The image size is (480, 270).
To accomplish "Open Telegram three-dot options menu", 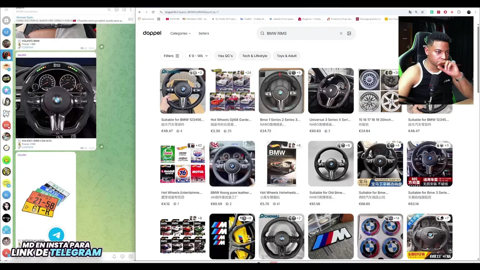I will coord(131,9).
